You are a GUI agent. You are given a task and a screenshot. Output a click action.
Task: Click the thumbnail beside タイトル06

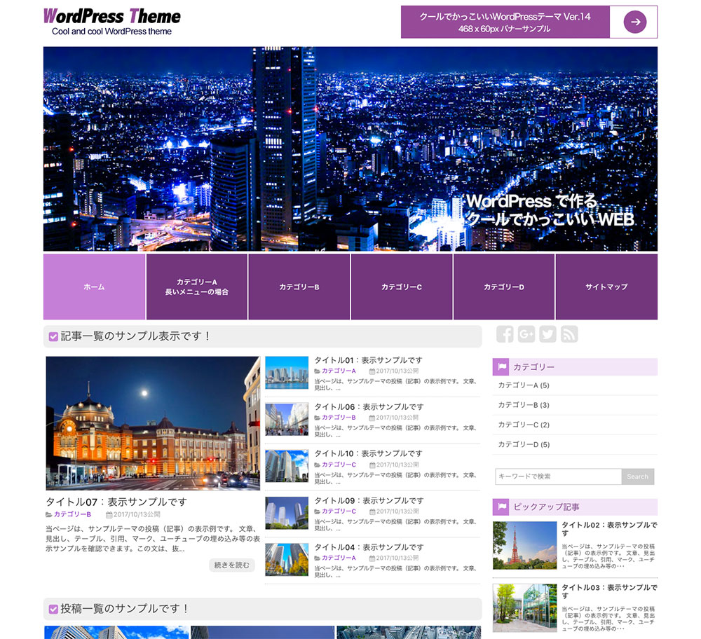coord(287,419)
